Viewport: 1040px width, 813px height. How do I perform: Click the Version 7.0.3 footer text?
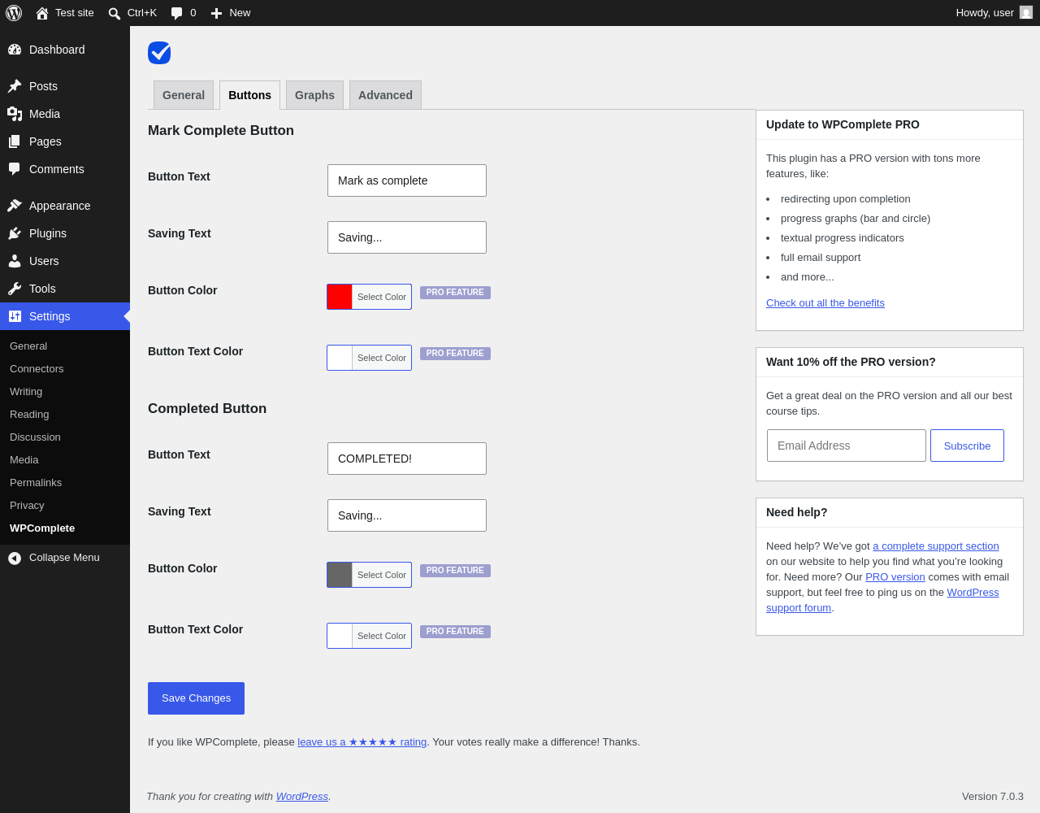point(993,797)
